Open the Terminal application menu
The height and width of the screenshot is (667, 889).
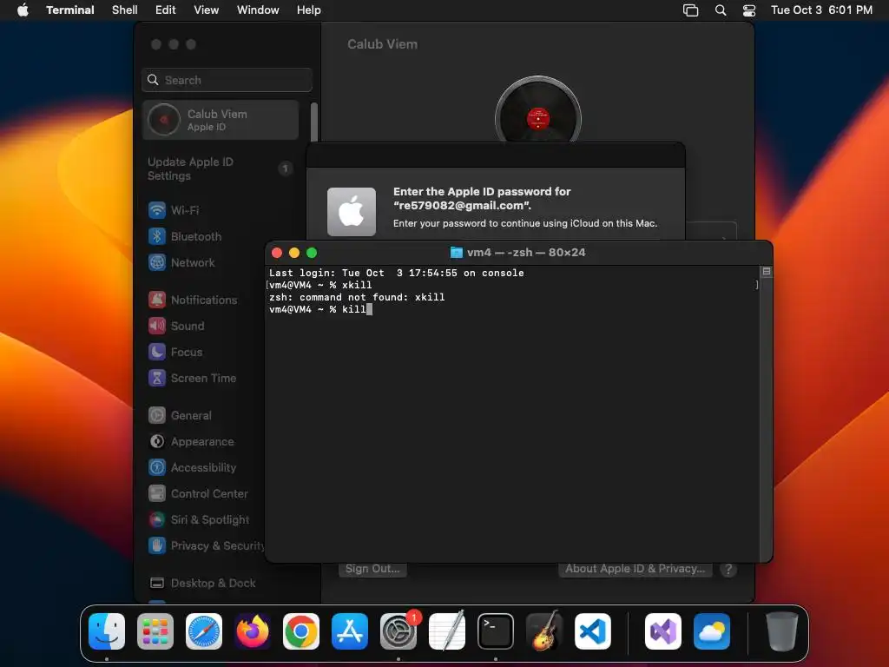click(x=70, y=10)
